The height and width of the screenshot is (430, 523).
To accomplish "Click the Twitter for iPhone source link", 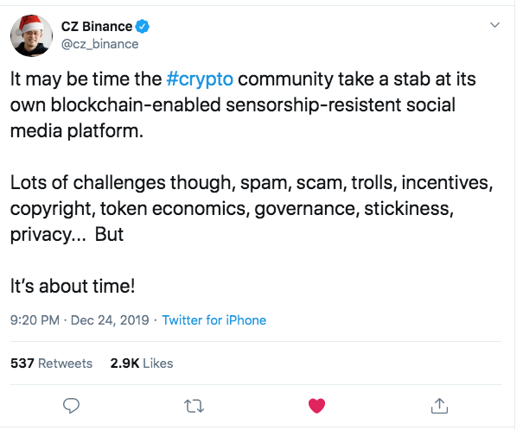I will (214, 320).
